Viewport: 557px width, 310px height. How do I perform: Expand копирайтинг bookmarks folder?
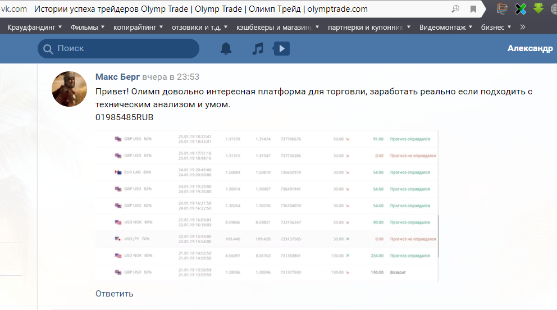pyautogui.click(x=138, y=27)
